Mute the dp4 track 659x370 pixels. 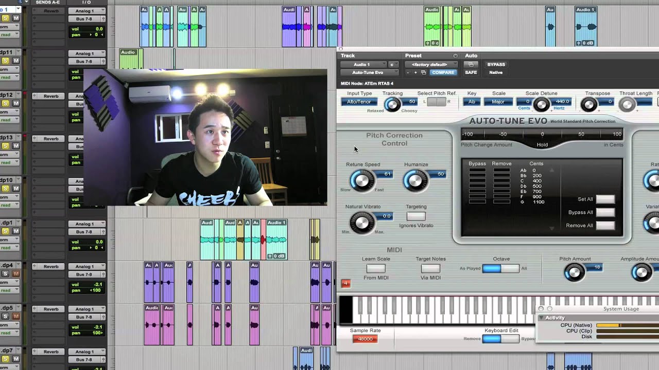[15, 274]
